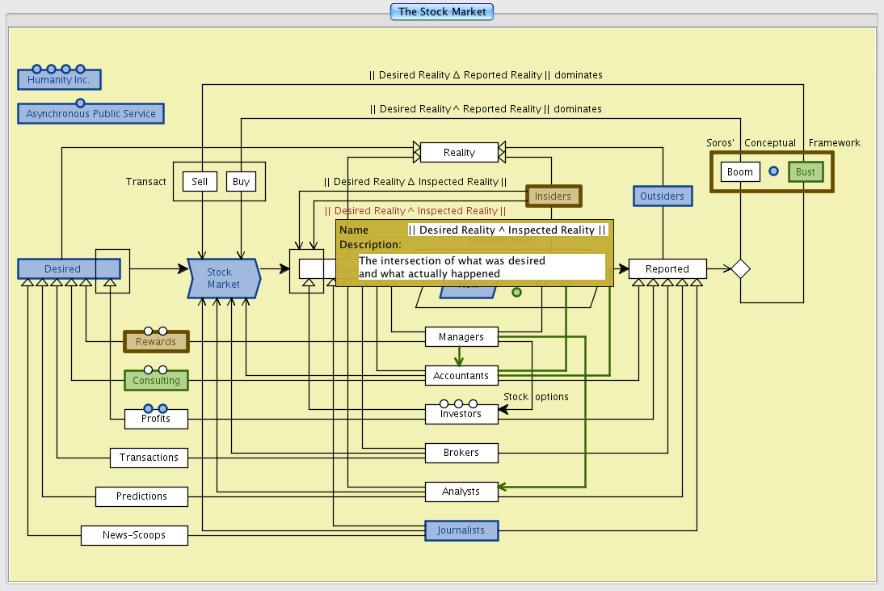Image resolution: width=884 pixels, height=591 pixels.
Task: Click the blue circle between Boom and Bust
Action: 773,171
